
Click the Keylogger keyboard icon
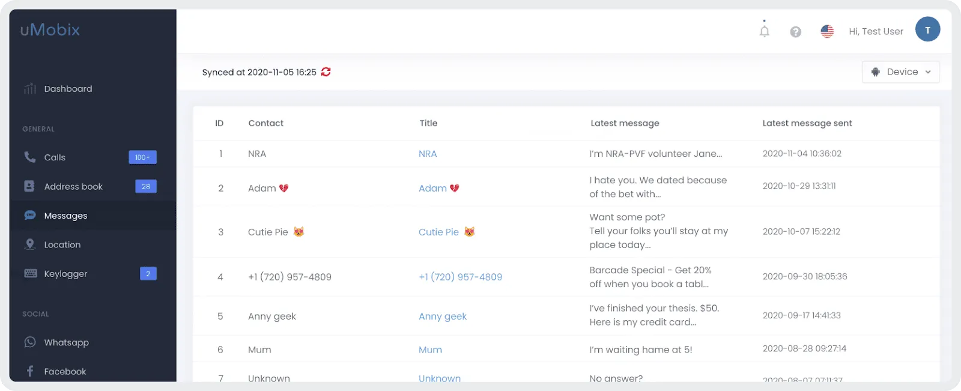click(30, 273)
